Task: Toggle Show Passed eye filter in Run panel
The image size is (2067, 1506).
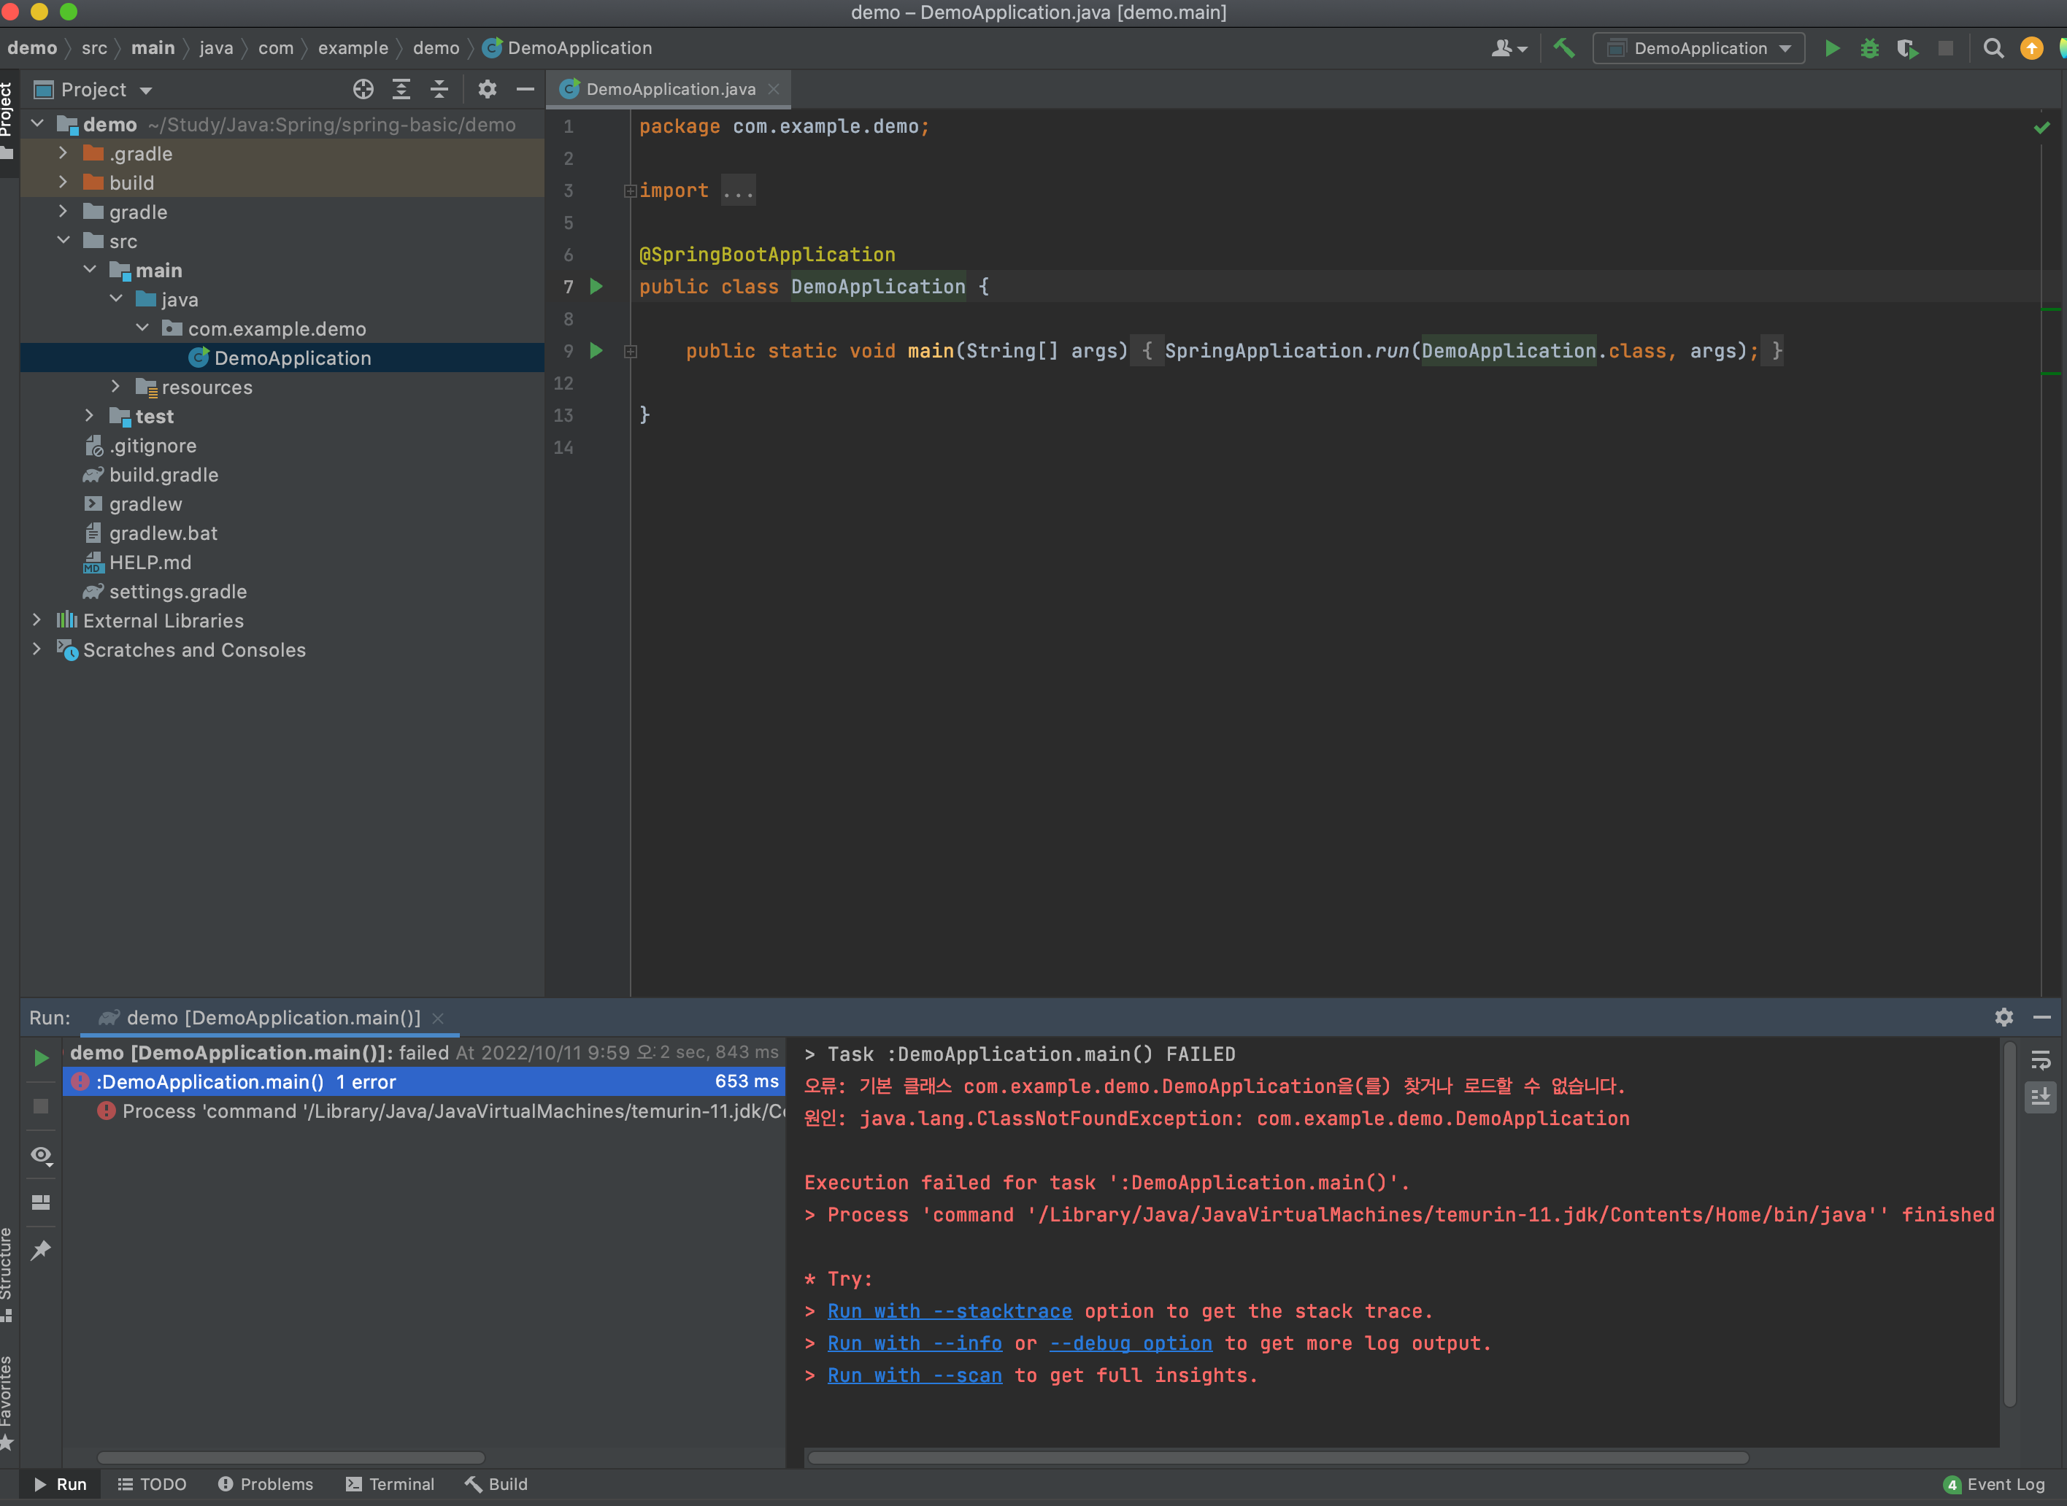Action: 41,1155
